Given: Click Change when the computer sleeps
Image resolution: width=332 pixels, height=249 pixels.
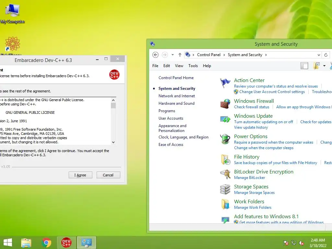Looking at the screenshot, I should pyautogui.click(x=264, y=148).
